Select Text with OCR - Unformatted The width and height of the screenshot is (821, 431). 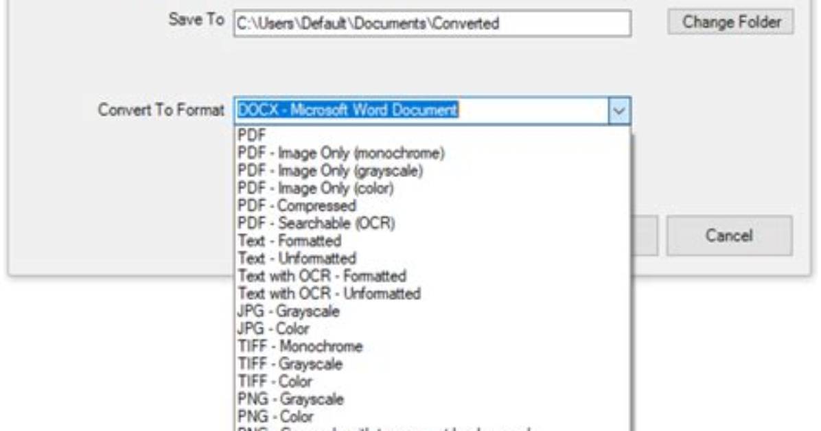(432, 293)
